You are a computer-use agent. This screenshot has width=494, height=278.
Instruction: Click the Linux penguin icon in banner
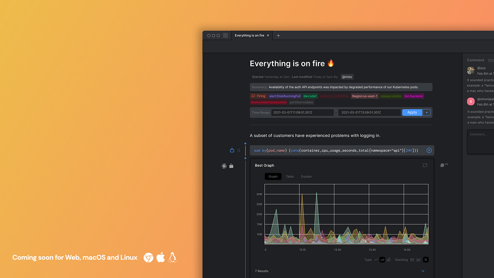(x=172, y=258)
